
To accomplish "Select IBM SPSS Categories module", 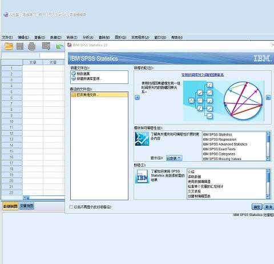I will pos(219,154).
